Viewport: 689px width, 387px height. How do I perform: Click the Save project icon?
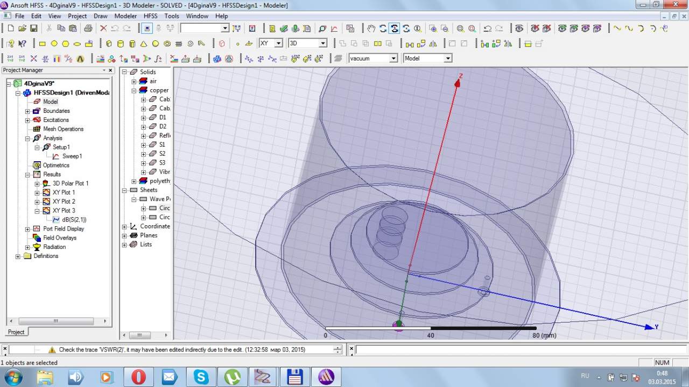pos(33,28)
